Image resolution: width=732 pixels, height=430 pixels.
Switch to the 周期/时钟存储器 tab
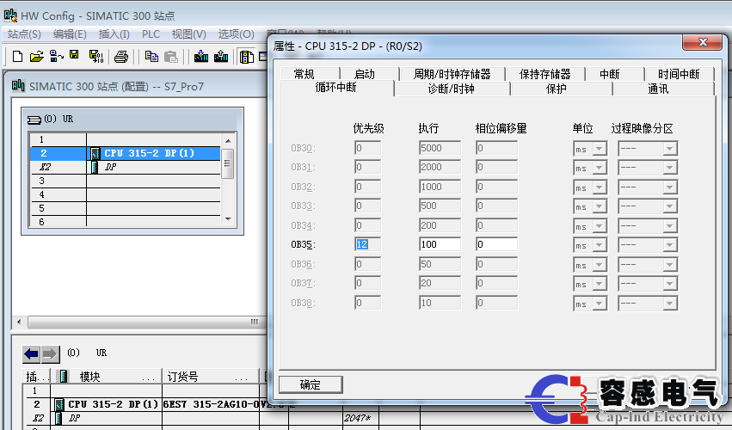452,74
